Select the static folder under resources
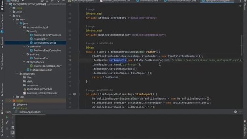Screen dimensions: 247x139 pyautogui.click(x=30, y=81)
